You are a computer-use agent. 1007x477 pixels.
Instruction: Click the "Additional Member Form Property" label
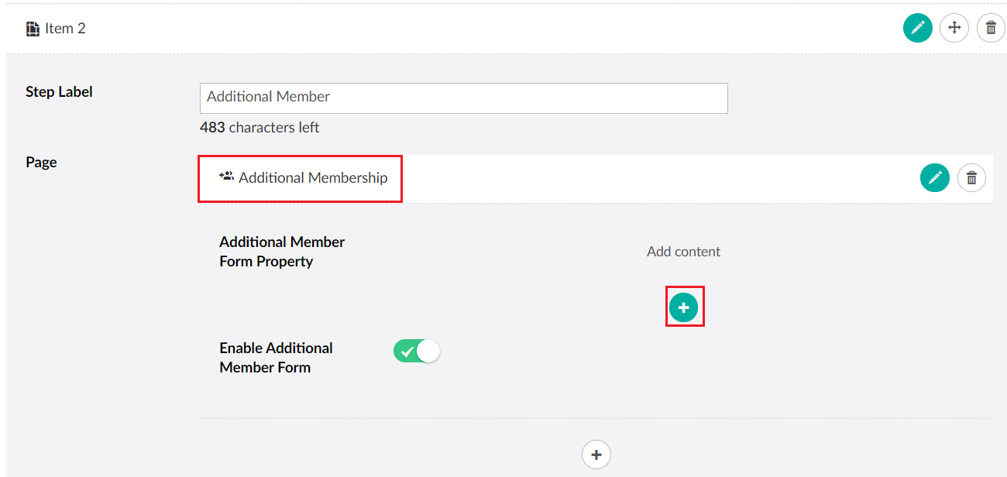(282, 252)
